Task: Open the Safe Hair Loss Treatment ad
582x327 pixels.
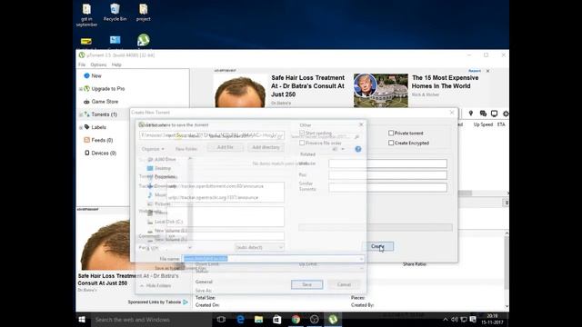Action: pos(307,86)
